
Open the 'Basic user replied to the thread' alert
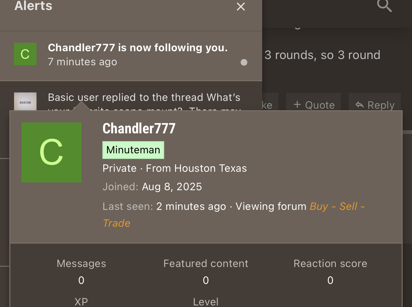tap(144, 97)
